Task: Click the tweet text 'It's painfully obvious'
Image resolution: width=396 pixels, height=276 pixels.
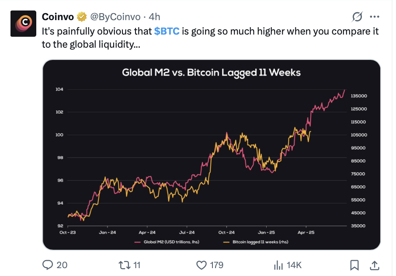Action: (x=96, y=32)
